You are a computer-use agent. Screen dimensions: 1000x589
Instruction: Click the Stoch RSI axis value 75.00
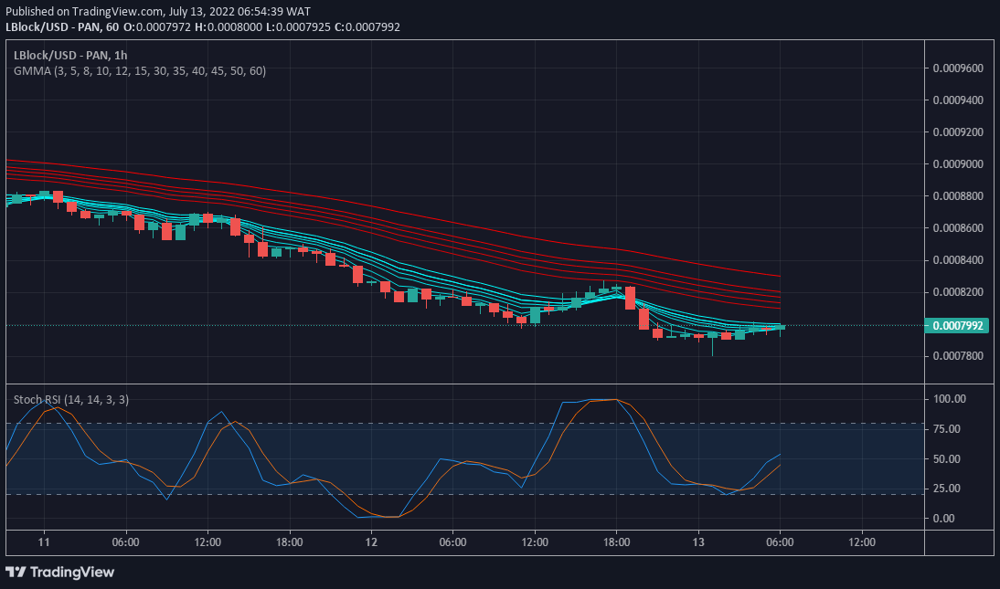(x=947, y=429)
